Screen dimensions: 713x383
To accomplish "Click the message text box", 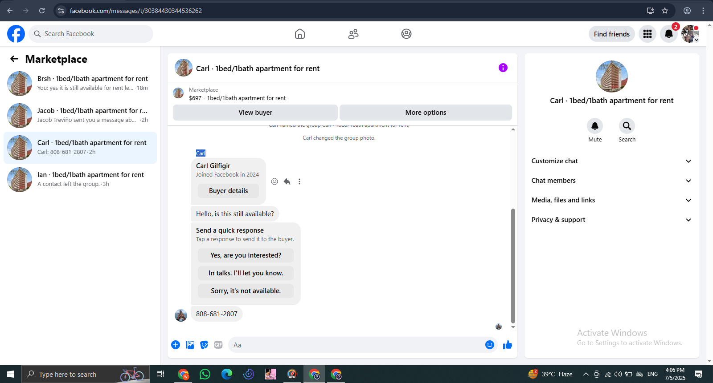I will pyautogui.click(x=356, y=345).
